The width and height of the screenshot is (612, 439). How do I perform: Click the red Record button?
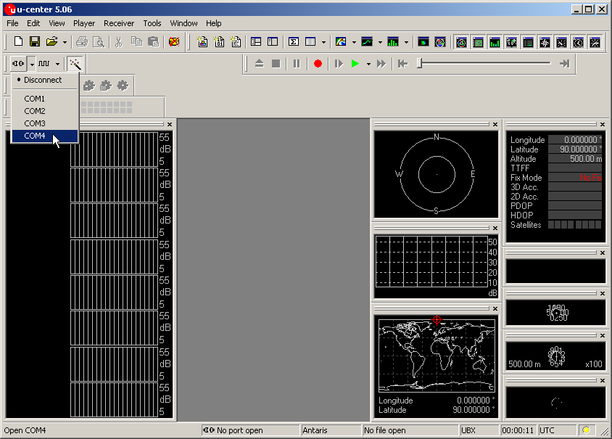pos(318,64)
